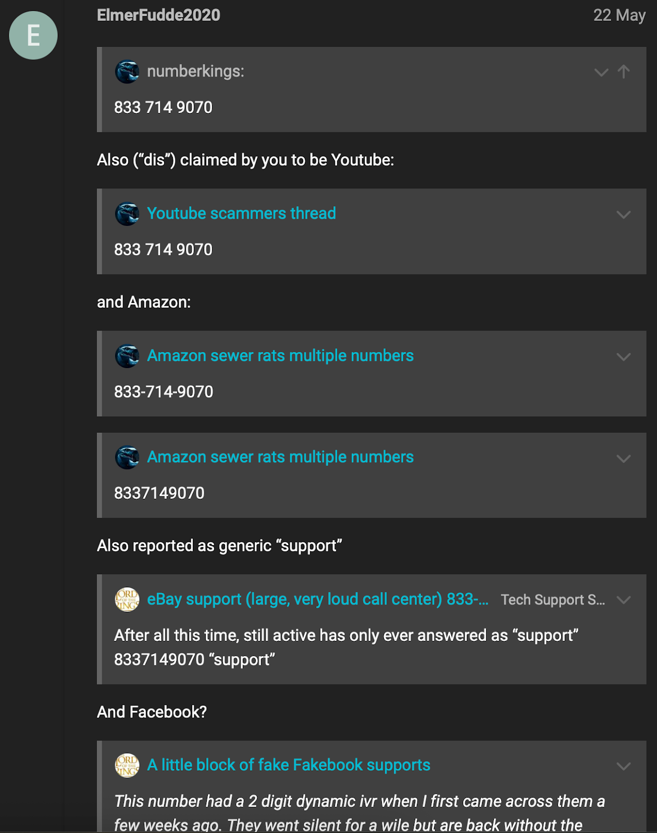Expand the 833-714-9070 Amazon sewer rats quote
This screenshot has height=833, width=657.
[624, 357]
